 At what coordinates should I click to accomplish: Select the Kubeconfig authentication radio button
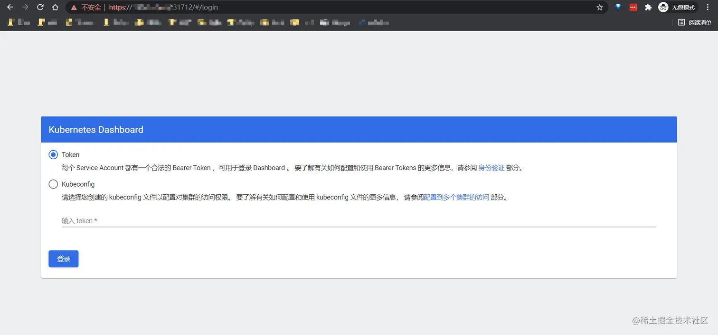(53, 184)
